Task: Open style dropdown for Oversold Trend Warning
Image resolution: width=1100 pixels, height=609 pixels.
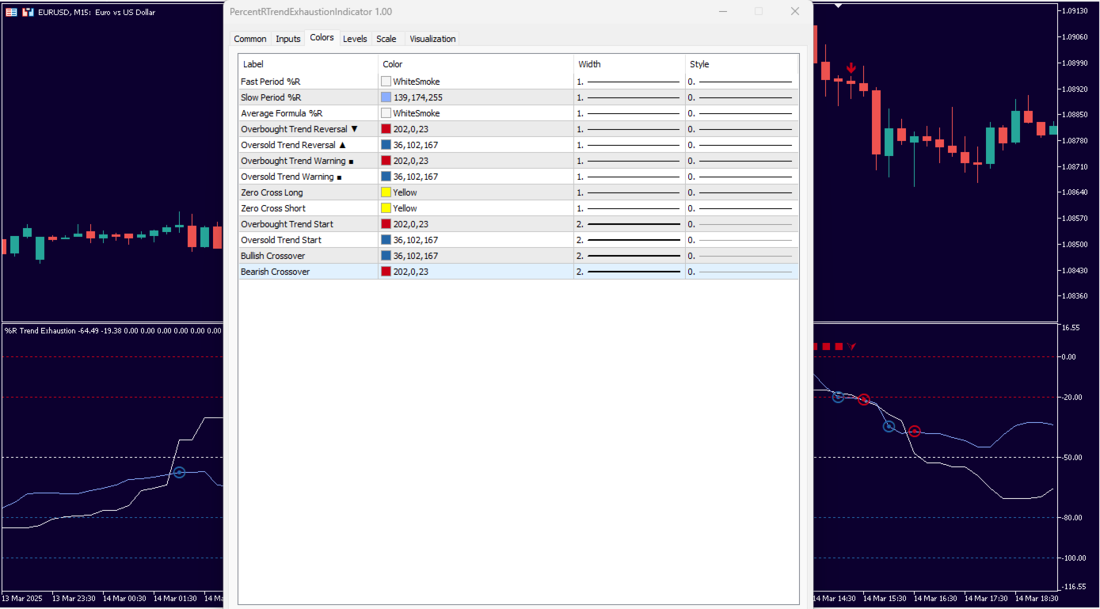Action: click(x=741, y=177)
